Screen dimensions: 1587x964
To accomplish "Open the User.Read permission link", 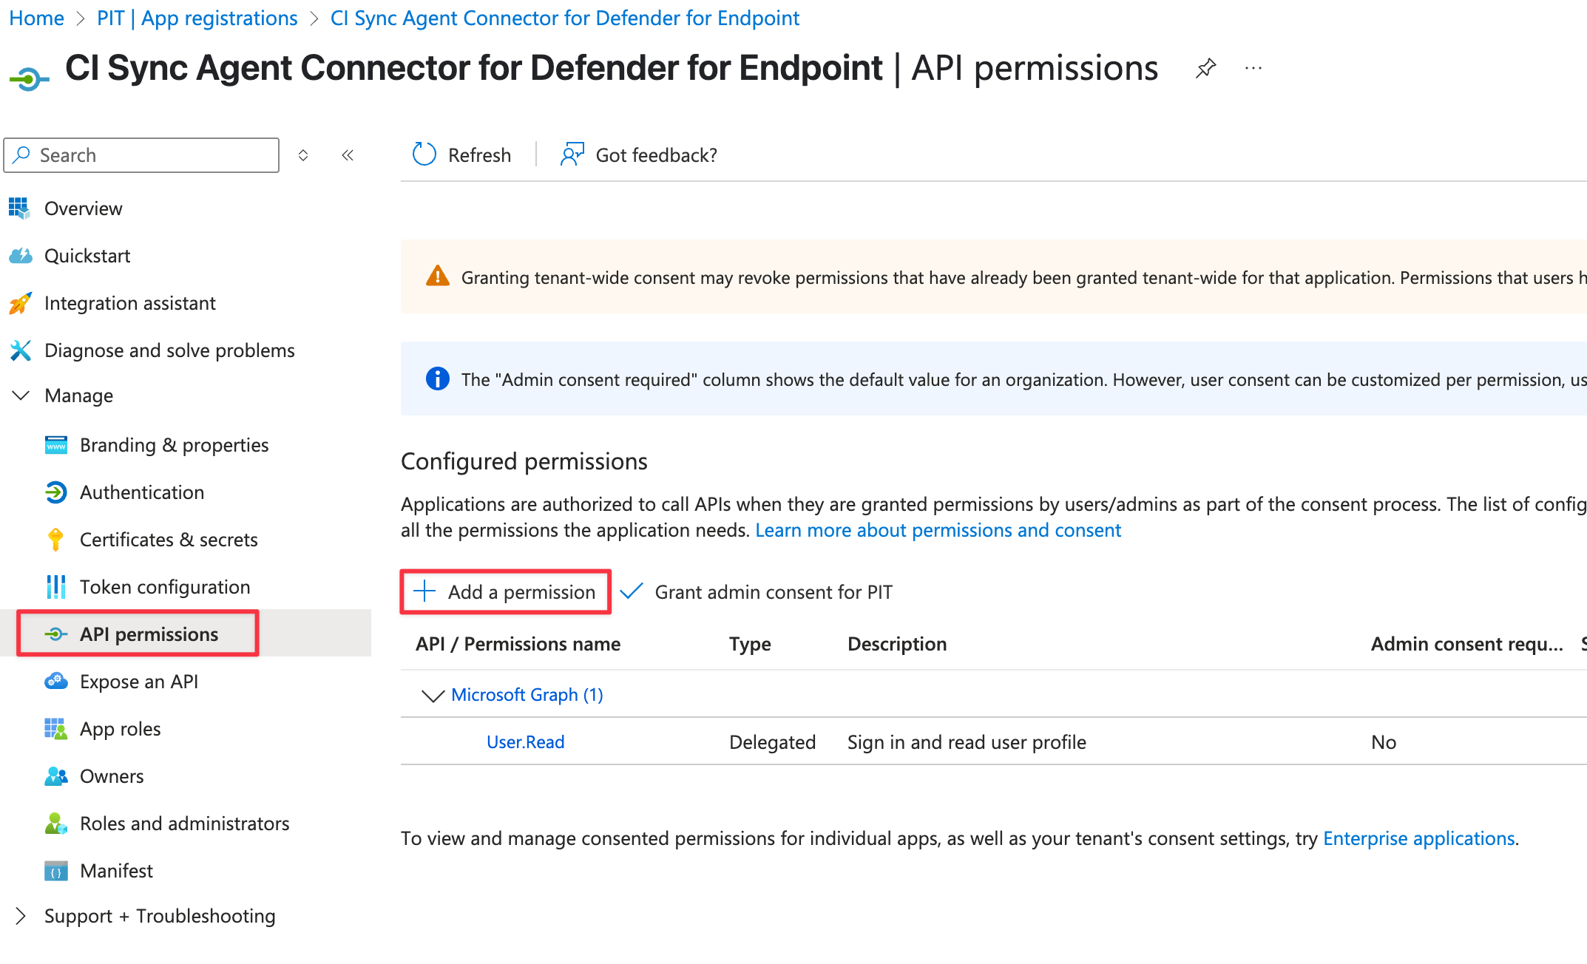I will pos(526,742).
